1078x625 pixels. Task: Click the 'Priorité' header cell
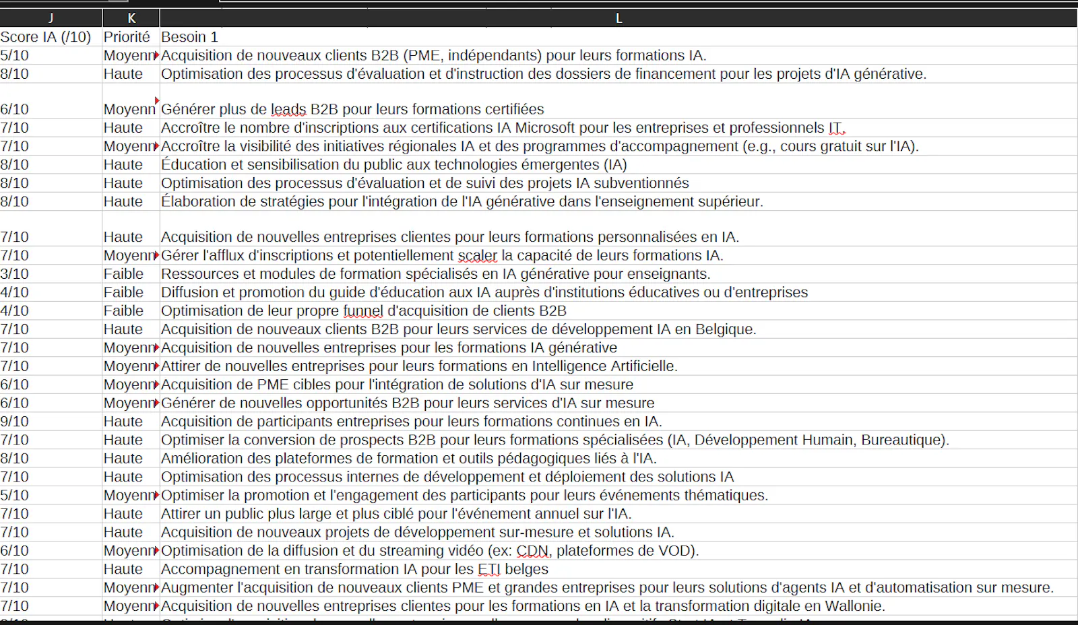pyautogui.click(x=131, y=37)
